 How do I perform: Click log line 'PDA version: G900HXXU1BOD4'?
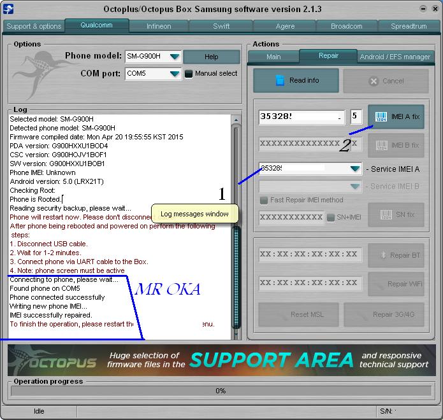point(59,146)
